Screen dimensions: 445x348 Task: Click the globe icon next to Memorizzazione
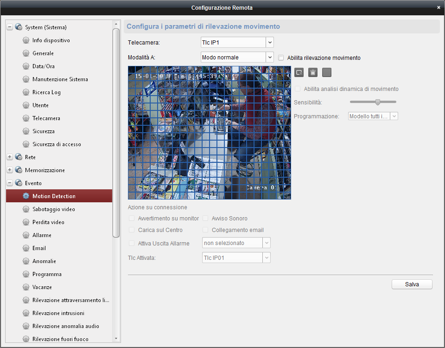(x=19, y=170)
